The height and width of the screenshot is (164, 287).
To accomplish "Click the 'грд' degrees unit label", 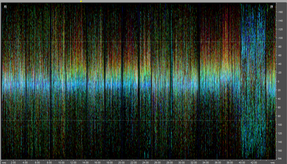I will (x=280, y=158).
